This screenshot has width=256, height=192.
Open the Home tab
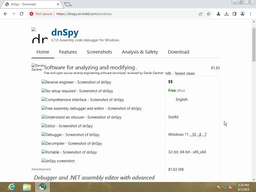(x=43, y=52)
